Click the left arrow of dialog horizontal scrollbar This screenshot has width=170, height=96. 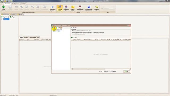coord(72,69)
